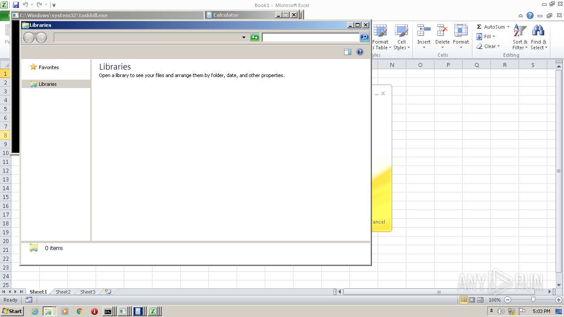Apply AutoSum from the Editing group
This screenshot has width=564, height=317.
[x=490, y=27]
